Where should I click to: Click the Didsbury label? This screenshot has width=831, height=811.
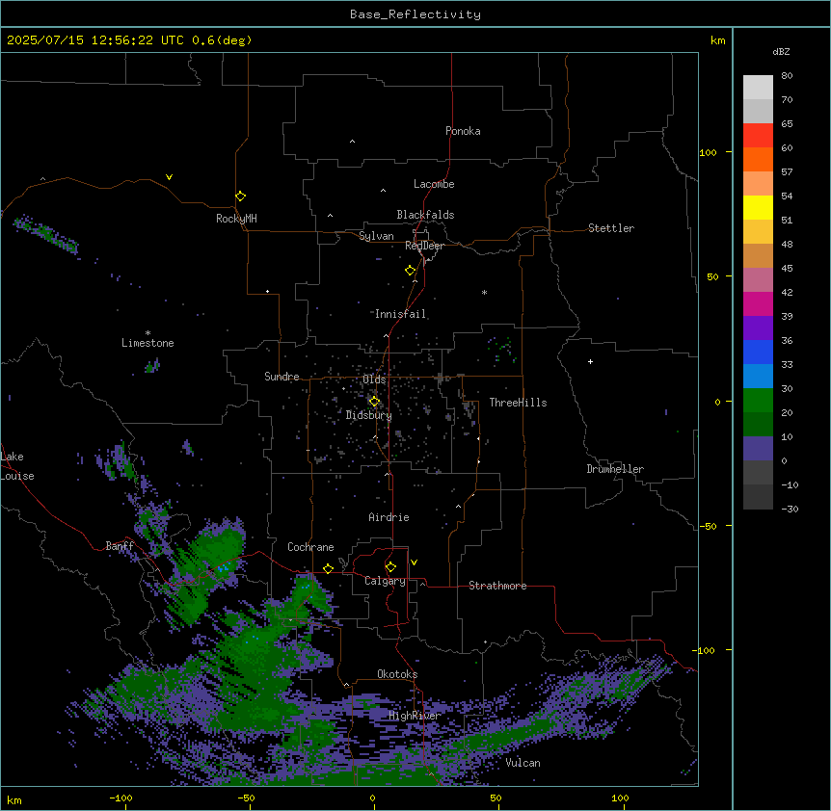369,415
